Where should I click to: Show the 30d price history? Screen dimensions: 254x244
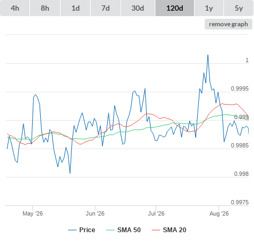pos(138,8)
